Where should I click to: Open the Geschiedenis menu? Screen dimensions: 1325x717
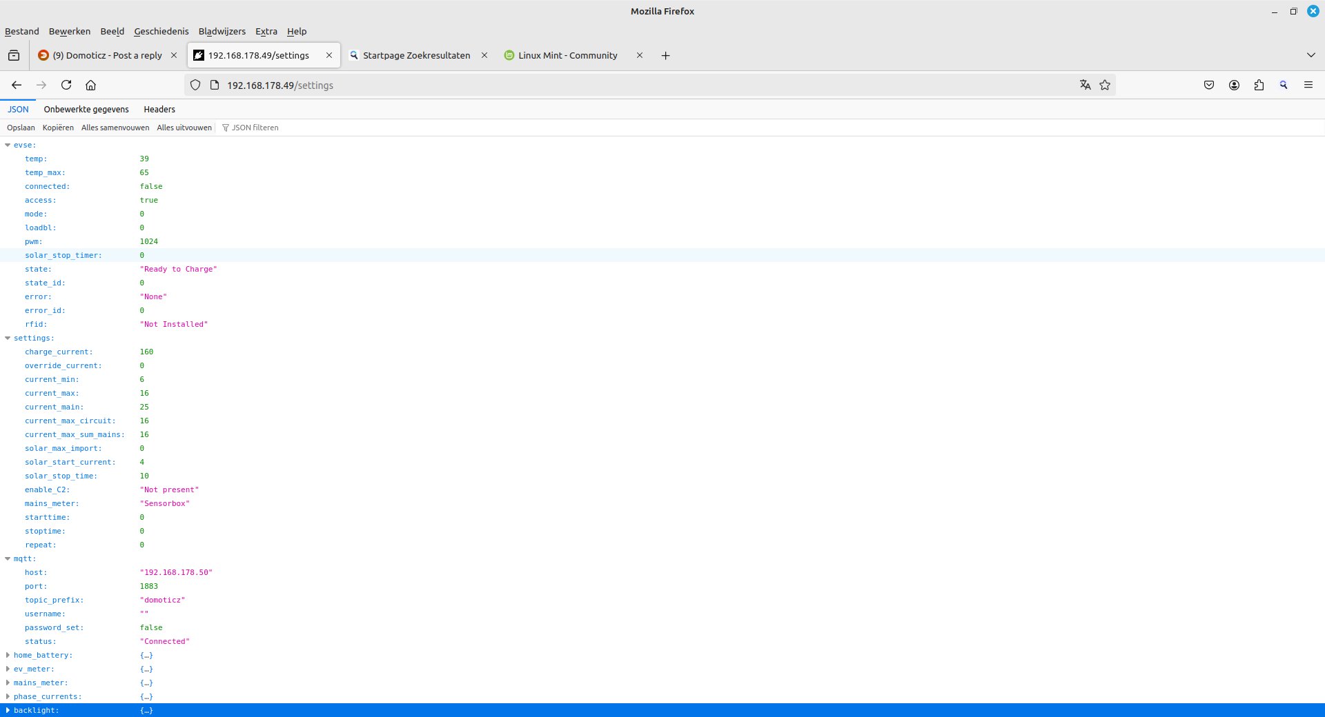pos(161,31)
